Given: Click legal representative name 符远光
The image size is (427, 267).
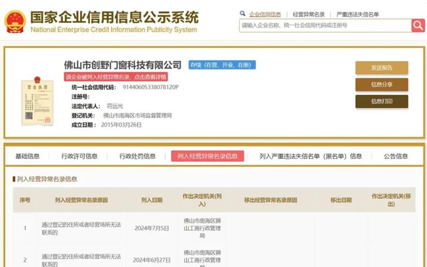Looking at the screenshot, I should click(x=115, y=106).
